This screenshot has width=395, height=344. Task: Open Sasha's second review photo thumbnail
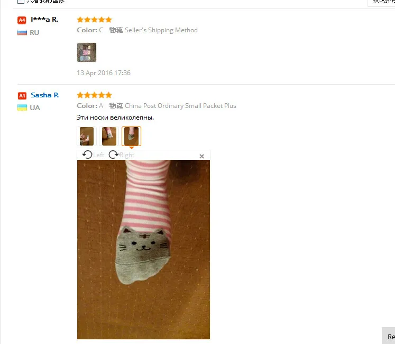(109, 136)
